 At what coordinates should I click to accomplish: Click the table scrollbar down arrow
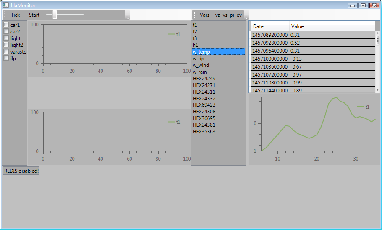point(378,90)
